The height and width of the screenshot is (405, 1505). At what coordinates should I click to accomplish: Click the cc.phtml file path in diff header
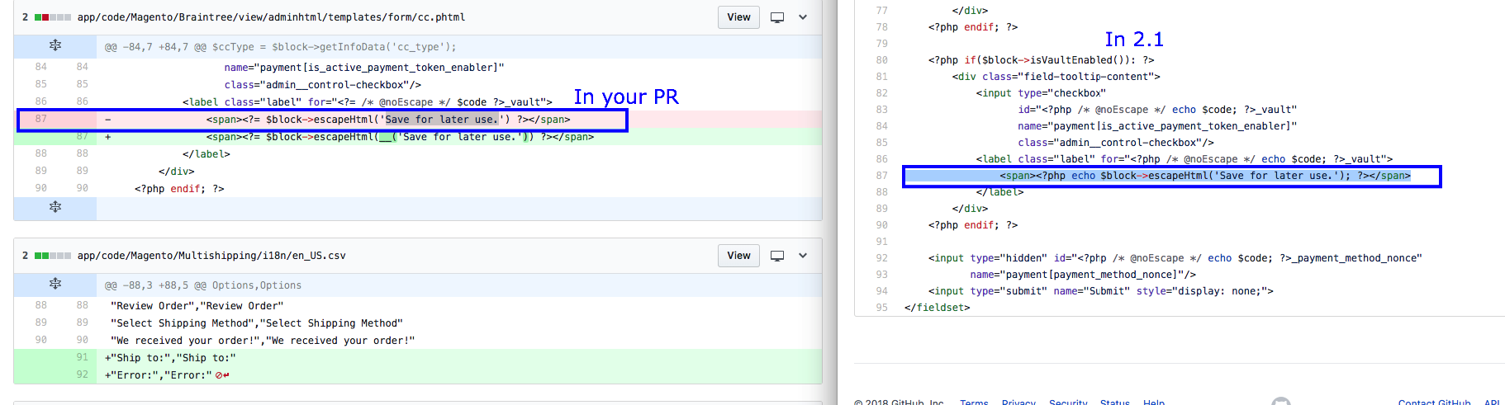[x=271, y=17]
